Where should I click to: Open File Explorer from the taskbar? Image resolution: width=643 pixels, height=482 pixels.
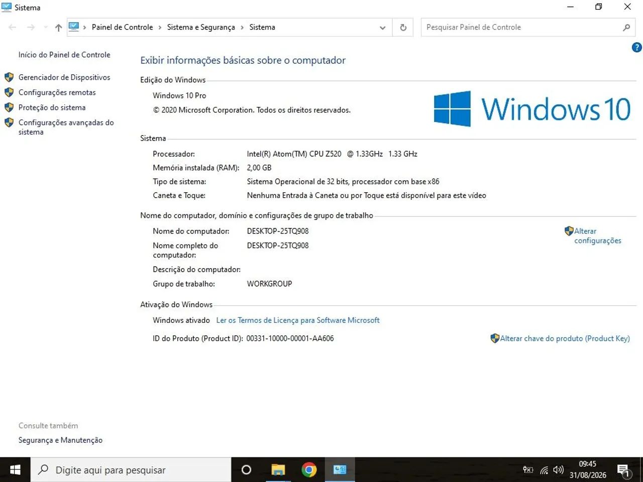click(x=278, y=470)
